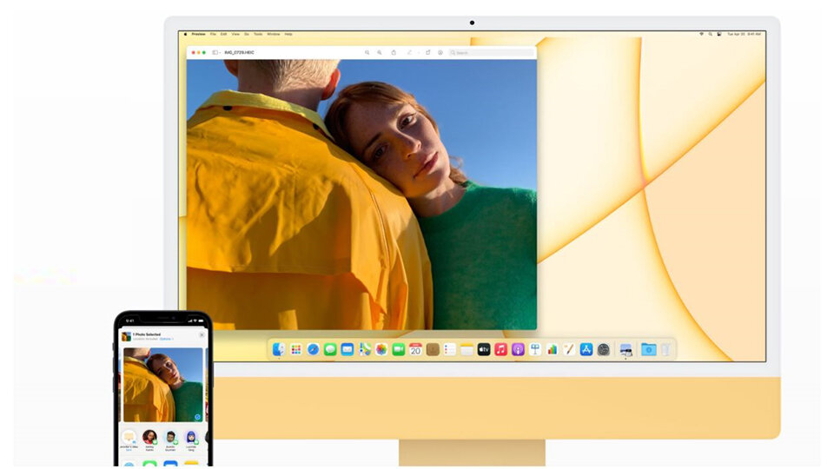Open the Go menu
This screenshot has height=469, width=834.
pos(247,34)
